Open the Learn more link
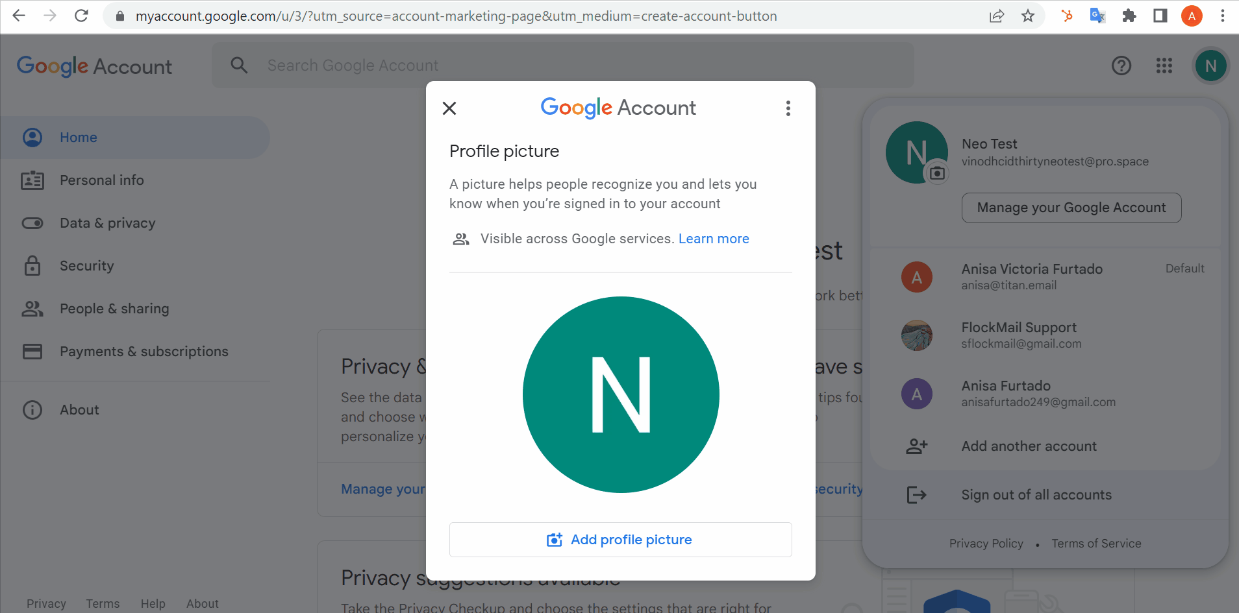 tap(714, 239)
